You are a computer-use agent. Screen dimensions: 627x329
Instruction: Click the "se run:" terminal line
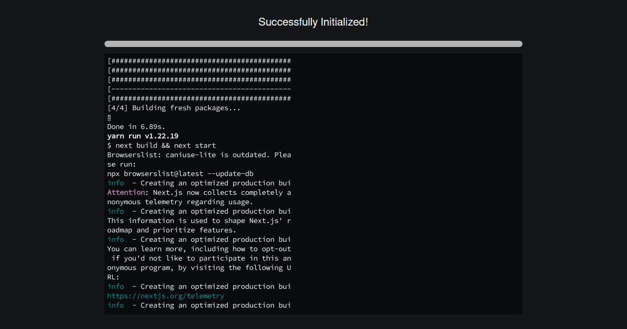121,164
